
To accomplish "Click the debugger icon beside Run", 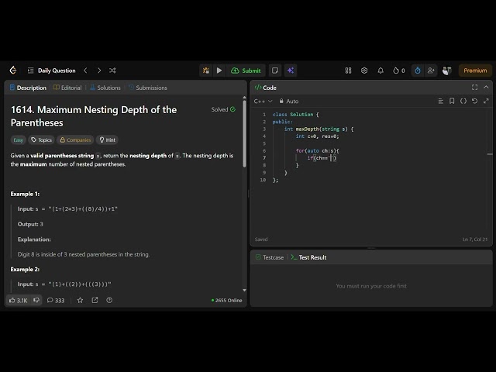I will 206,71.
